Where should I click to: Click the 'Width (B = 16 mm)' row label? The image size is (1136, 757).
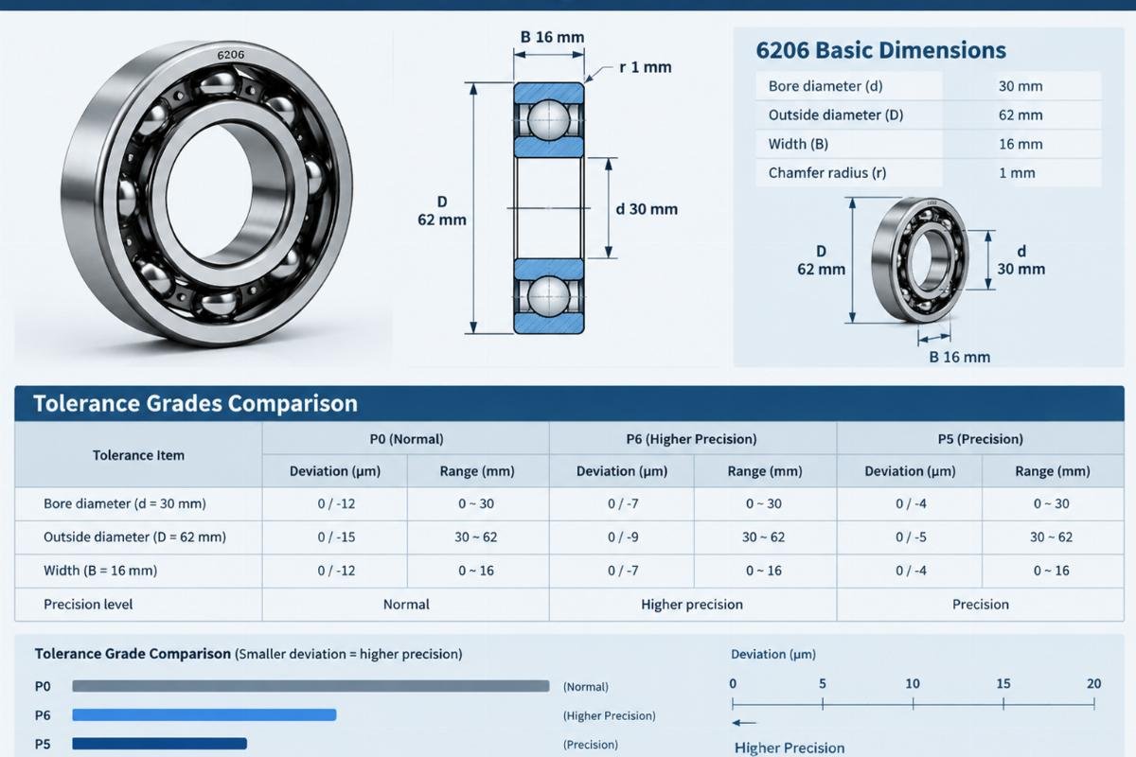pos(100,571)
